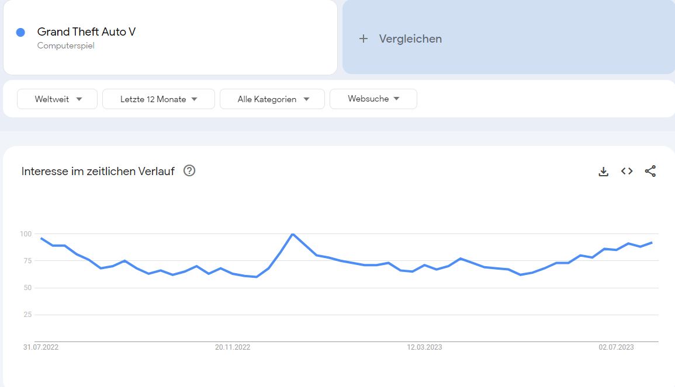Click the Computerspiel subtitle text
Screen dimensions: 675x387
tap(65, 46)
